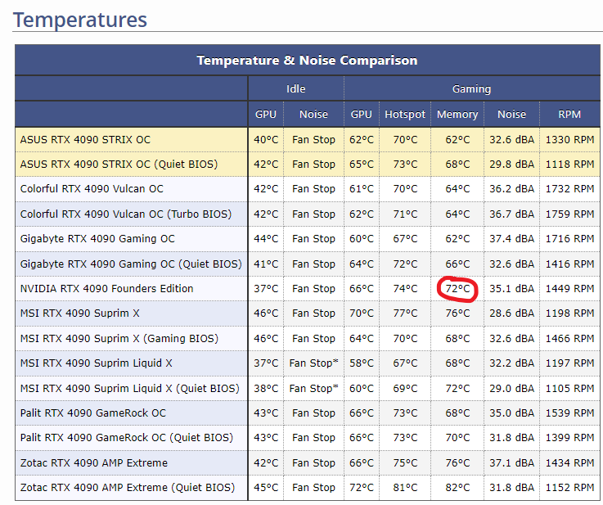The image size is (603, 505).
Task: Click the 82°C memory value for Zotac Quiet BIOS
Action: pyautogui.click(x=457, y=488)
